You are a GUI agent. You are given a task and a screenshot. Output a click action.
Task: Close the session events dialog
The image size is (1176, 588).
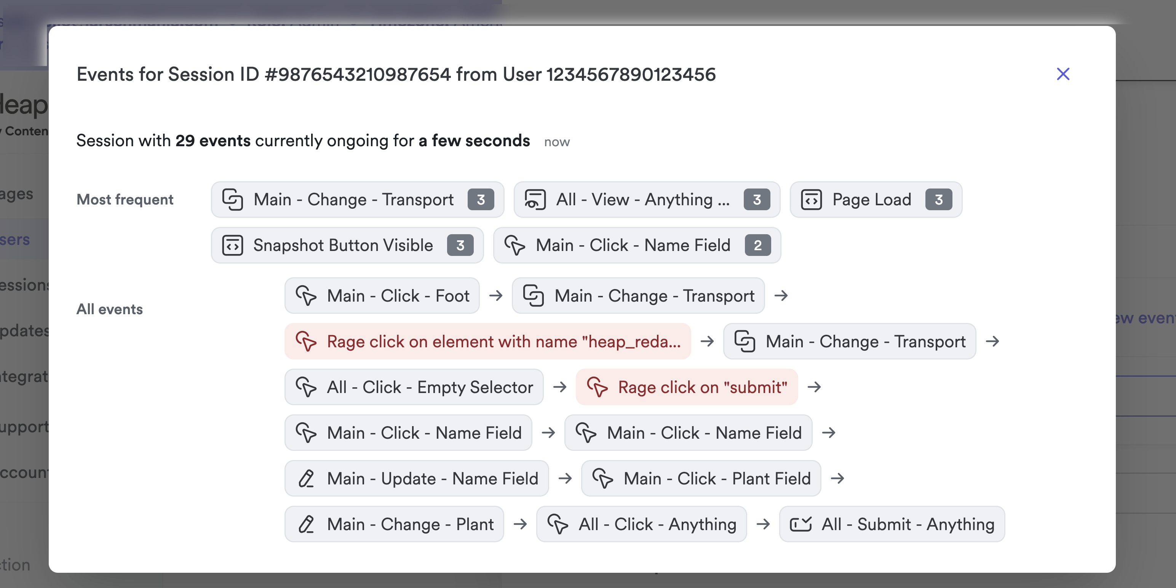pos(1063,74)
